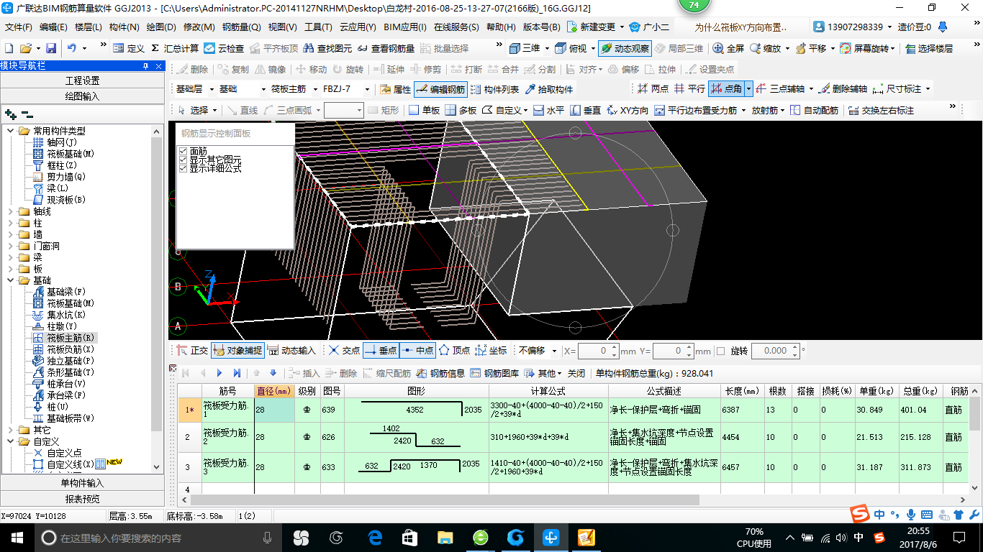Click the Save disk icon
Screen dimensions: 983x552
(x=51, y=48)
